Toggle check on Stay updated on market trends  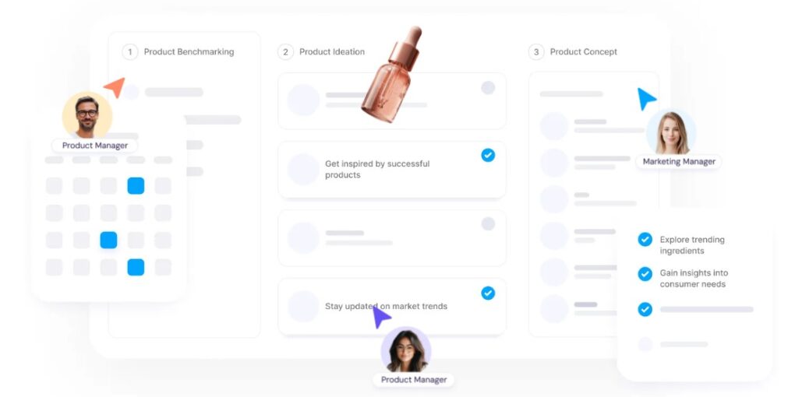488,293
